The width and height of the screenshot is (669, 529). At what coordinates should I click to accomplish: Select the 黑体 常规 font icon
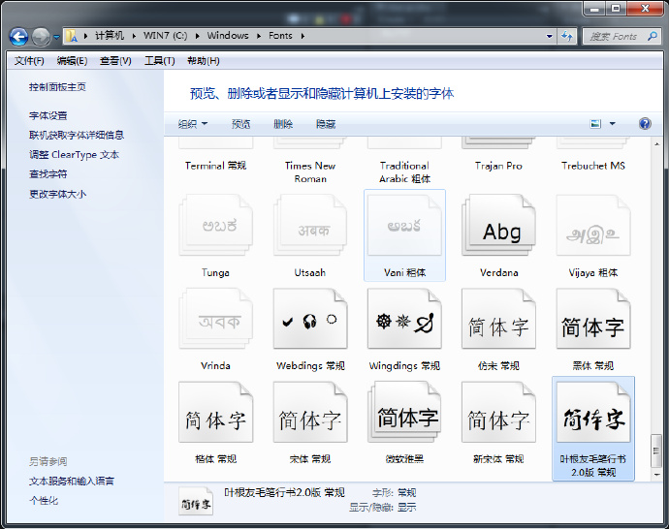pyautogui.click(x=593, y=319)
